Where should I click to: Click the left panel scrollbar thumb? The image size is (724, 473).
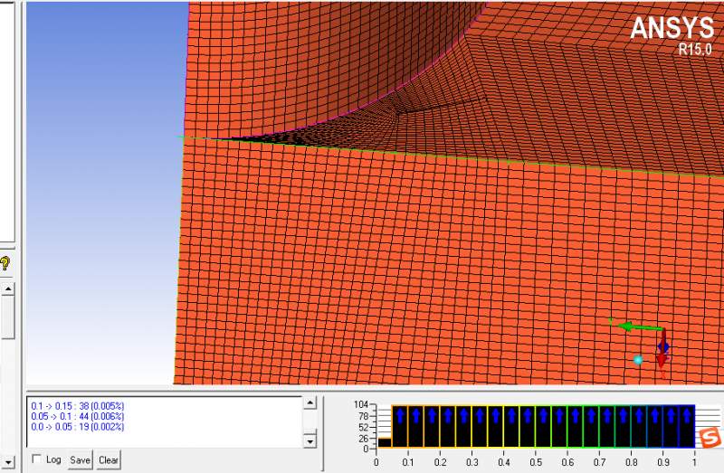[8, 317]
